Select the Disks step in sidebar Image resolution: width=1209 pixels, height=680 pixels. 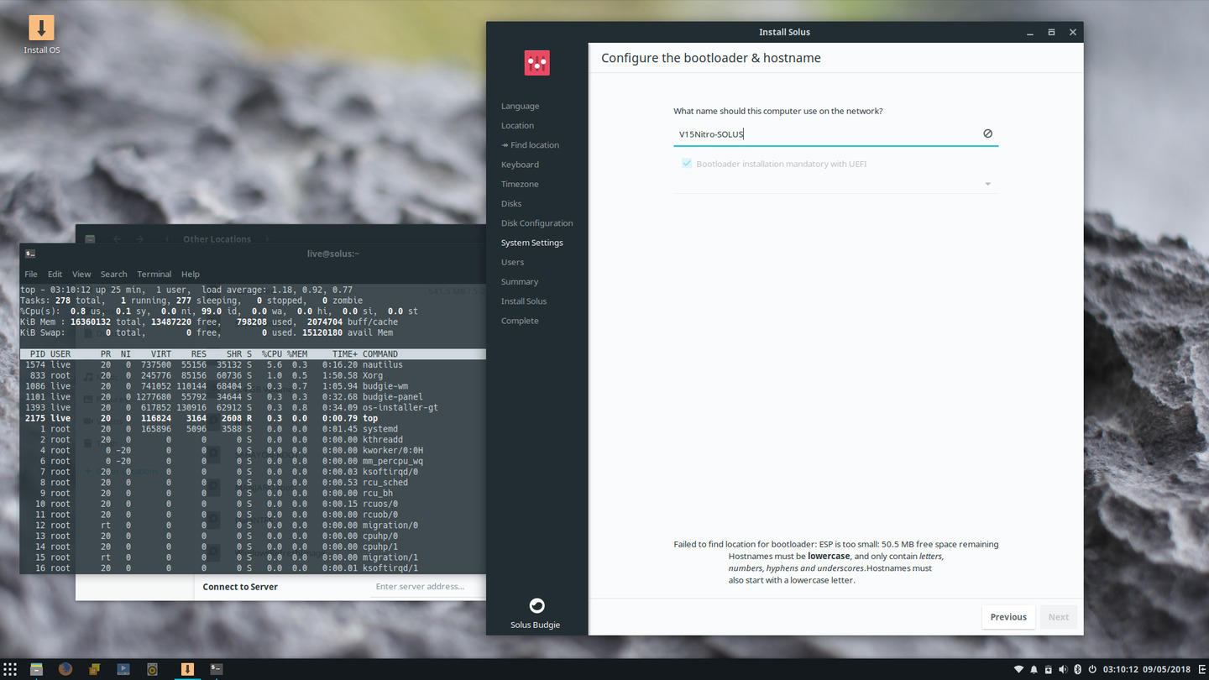(511, 203)
